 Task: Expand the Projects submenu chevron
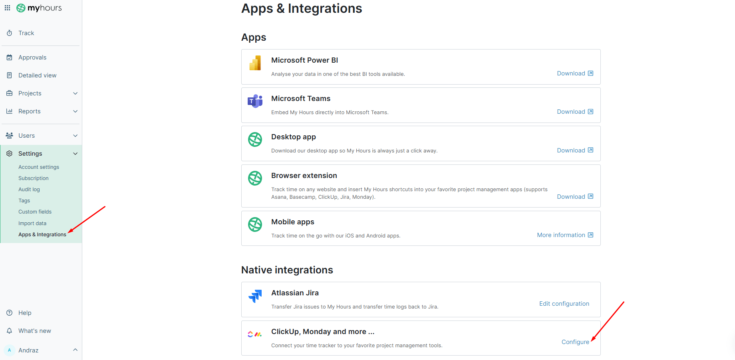click(75, 93)
